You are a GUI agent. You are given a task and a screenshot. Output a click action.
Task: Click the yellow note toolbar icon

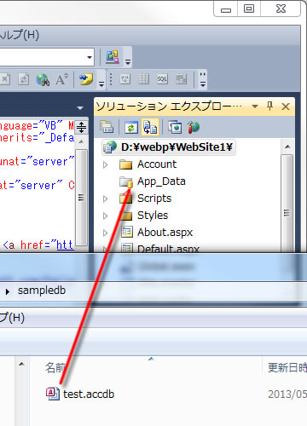click(86, 79)
